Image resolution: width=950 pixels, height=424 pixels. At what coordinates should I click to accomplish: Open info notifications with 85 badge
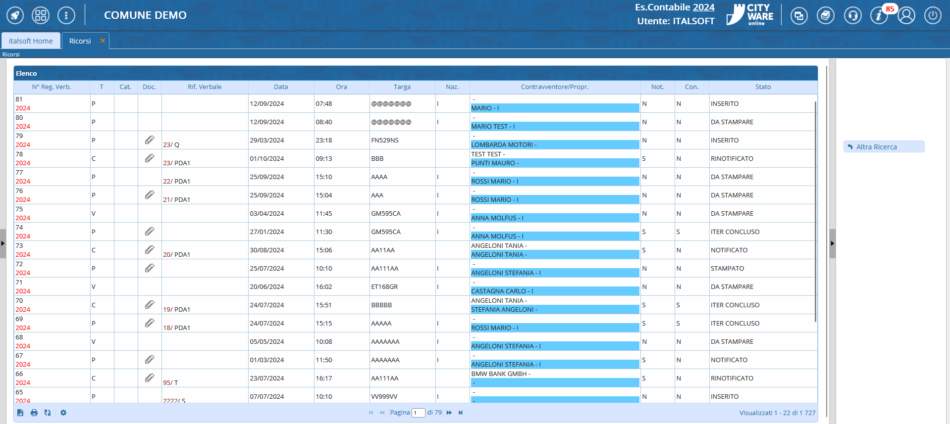(879, 16)
